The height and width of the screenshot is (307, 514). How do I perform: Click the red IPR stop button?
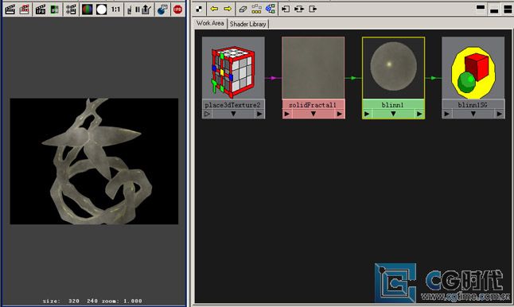[177, 10]
